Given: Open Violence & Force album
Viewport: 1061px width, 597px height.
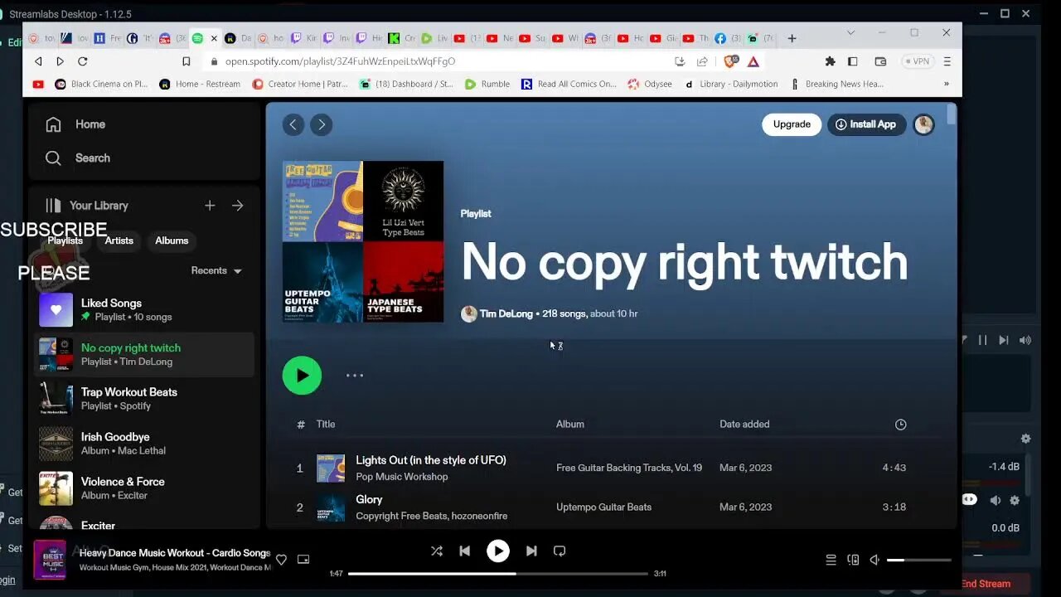Looking at the screenshot, I should [x=145, y=488].
